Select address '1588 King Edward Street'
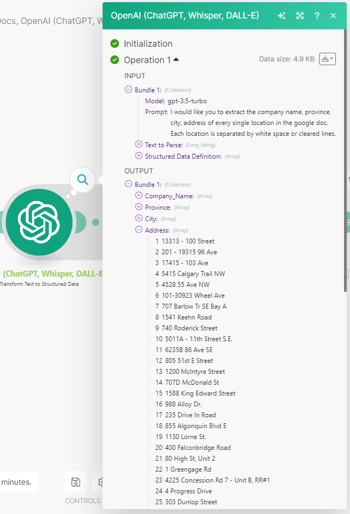 pyautogui.click(x=200, y=393)
